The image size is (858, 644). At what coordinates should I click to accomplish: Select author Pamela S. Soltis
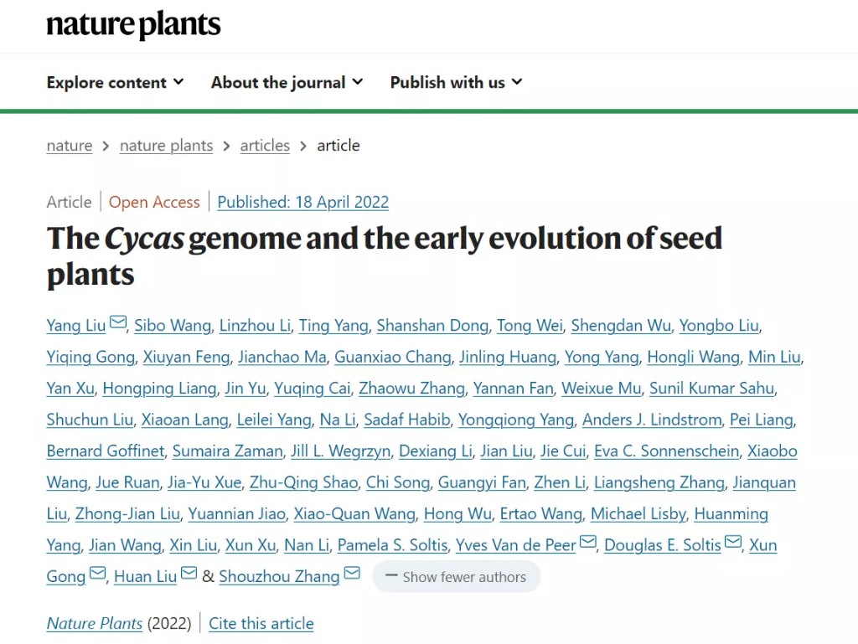tap(392, 545)
